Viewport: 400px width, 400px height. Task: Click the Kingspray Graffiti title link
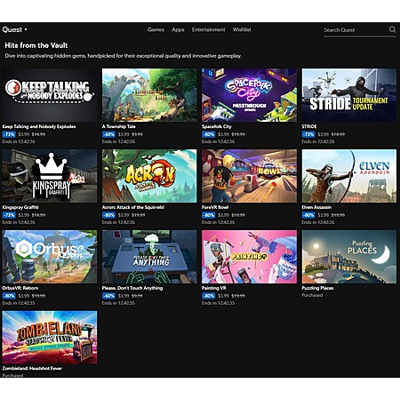pos(20,207)
